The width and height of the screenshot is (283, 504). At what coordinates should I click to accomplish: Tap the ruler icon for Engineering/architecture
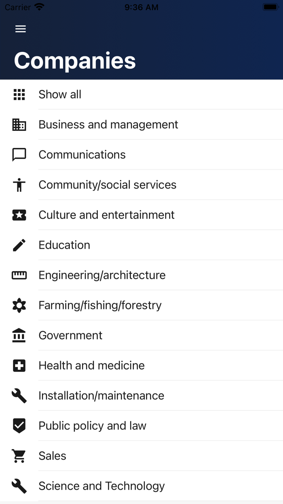(x=19, y=275)
